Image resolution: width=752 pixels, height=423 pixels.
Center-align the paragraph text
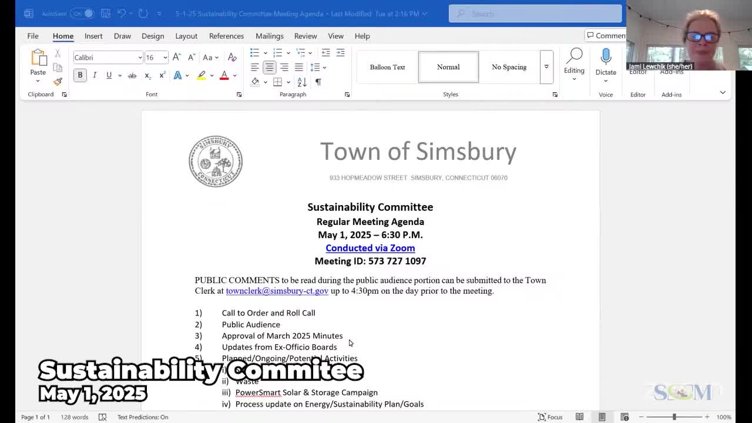tap(269, 67)
